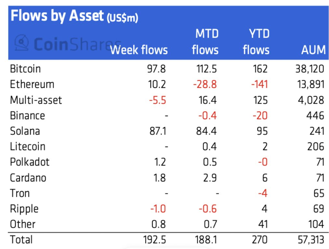Viewport: 329px width, 249px height.
Task: Select the Tron row label
Action: click(20, 193)
